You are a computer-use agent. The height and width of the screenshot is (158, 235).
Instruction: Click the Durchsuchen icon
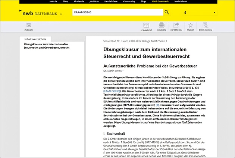(206, 26)
